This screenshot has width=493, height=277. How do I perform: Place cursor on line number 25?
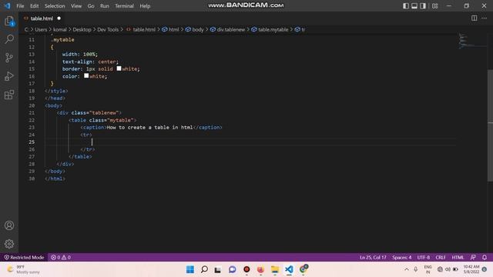[x=32, y=142]
